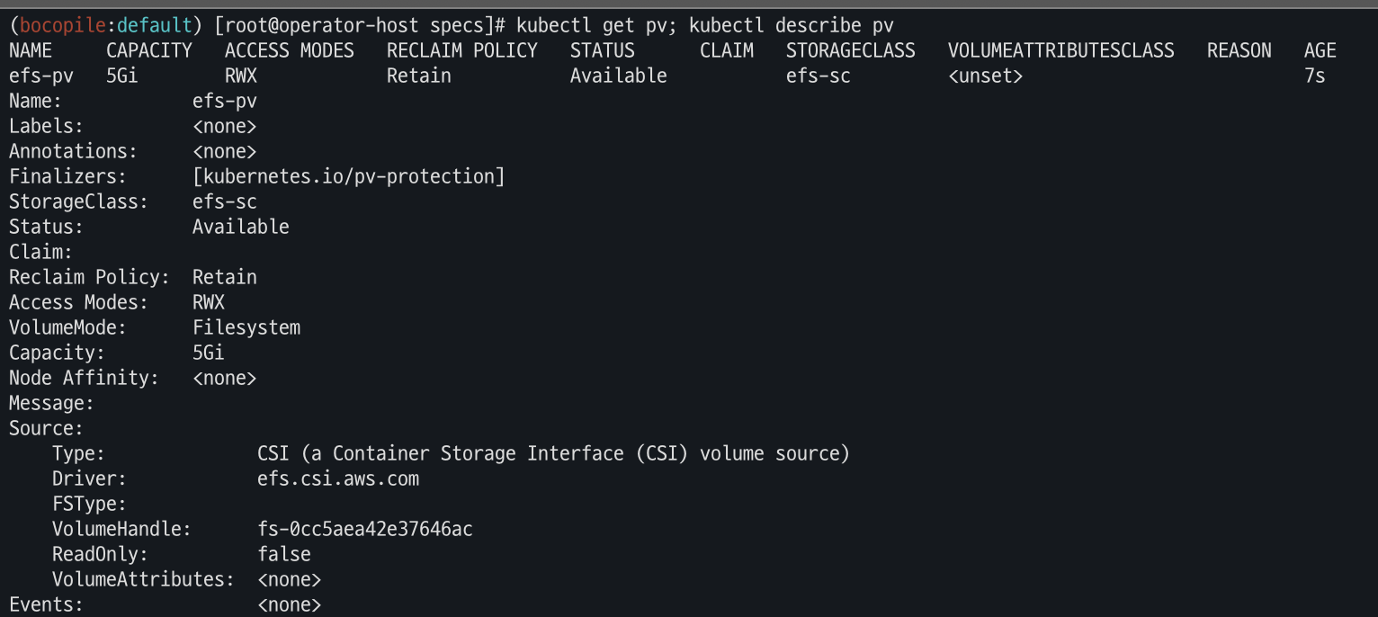The width and height of the screenshot is (1378, 617).
Task: Click the ACCESS MODES column header
Action: pos(289,50)
